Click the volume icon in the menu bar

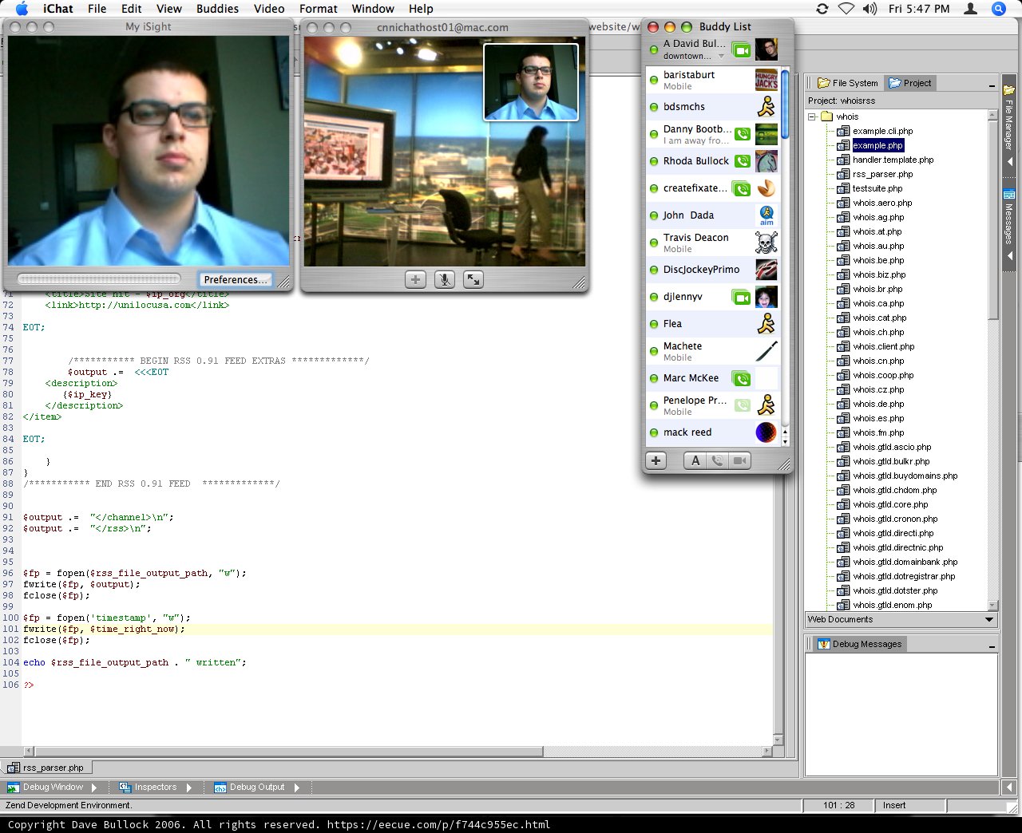click(x=869, y=9)
